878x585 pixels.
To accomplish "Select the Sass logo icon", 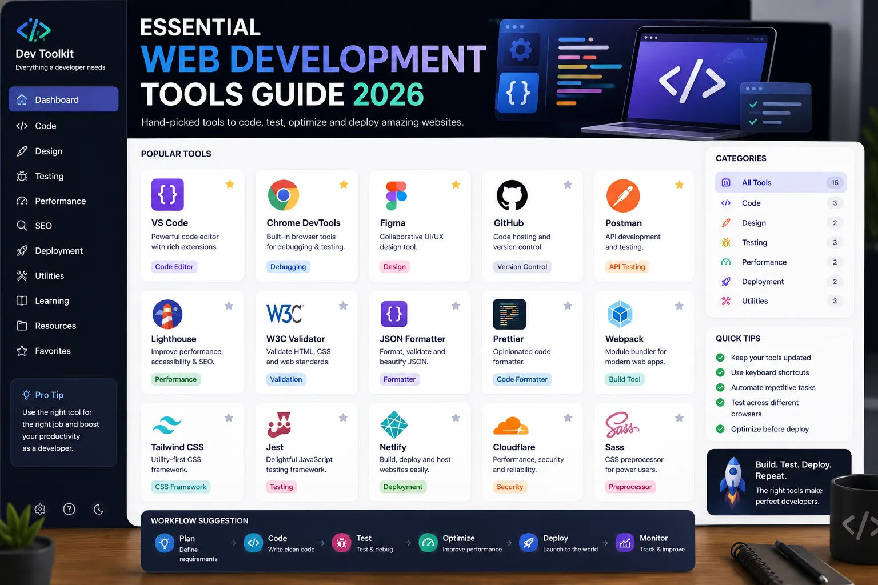I will [x=622, y=425].
